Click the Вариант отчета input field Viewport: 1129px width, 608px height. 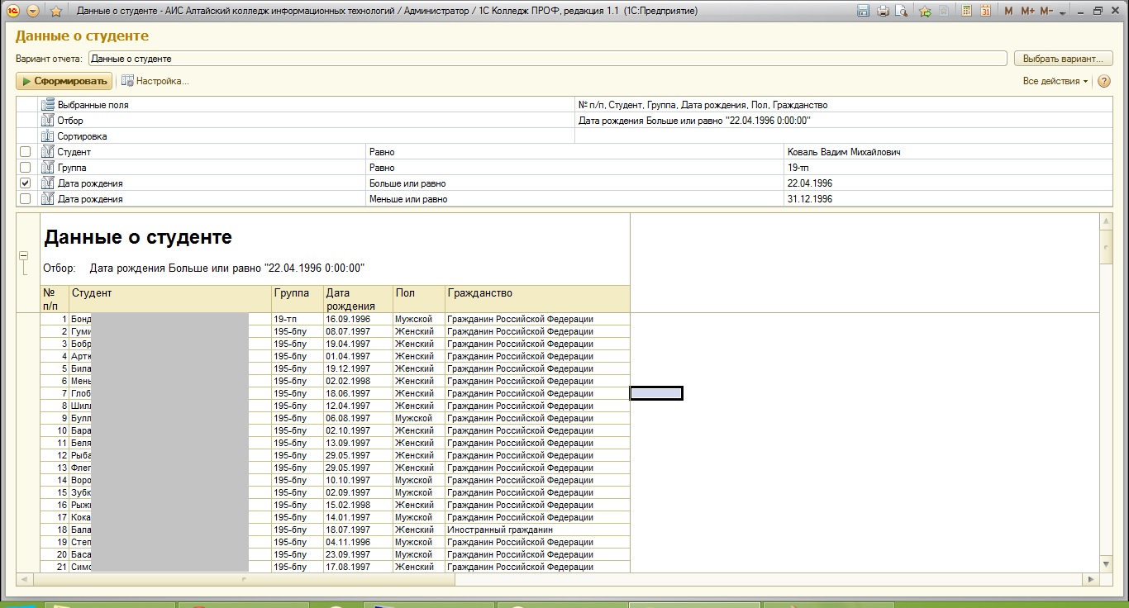547,59
